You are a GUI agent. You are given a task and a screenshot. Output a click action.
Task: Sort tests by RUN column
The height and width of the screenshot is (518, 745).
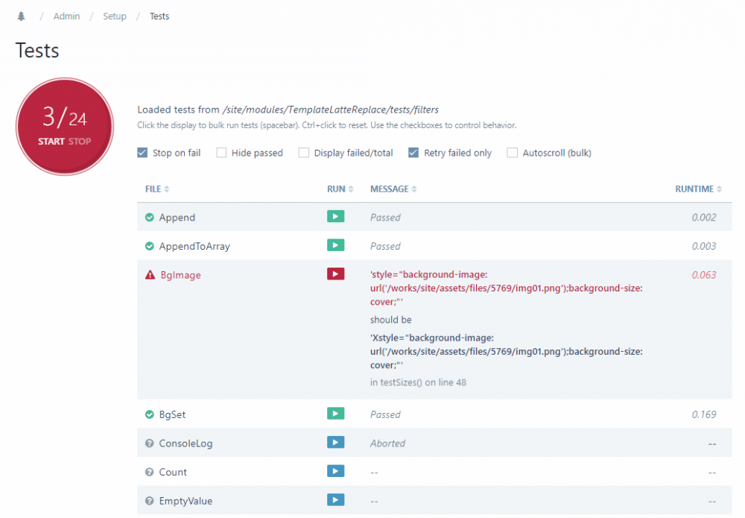[x=340, y=189]
